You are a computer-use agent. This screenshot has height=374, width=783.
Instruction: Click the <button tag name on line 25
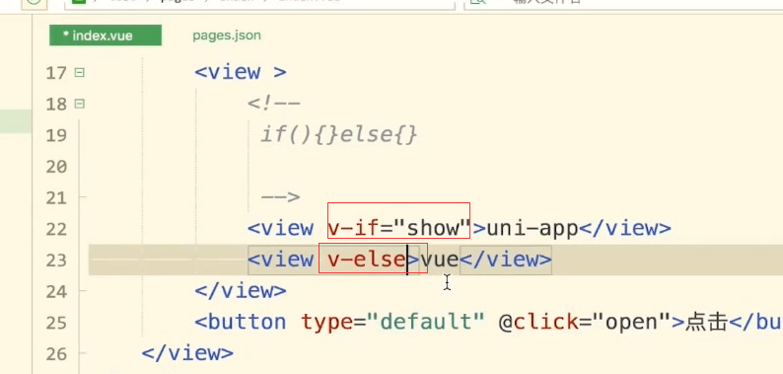click(x=241, y=323)
